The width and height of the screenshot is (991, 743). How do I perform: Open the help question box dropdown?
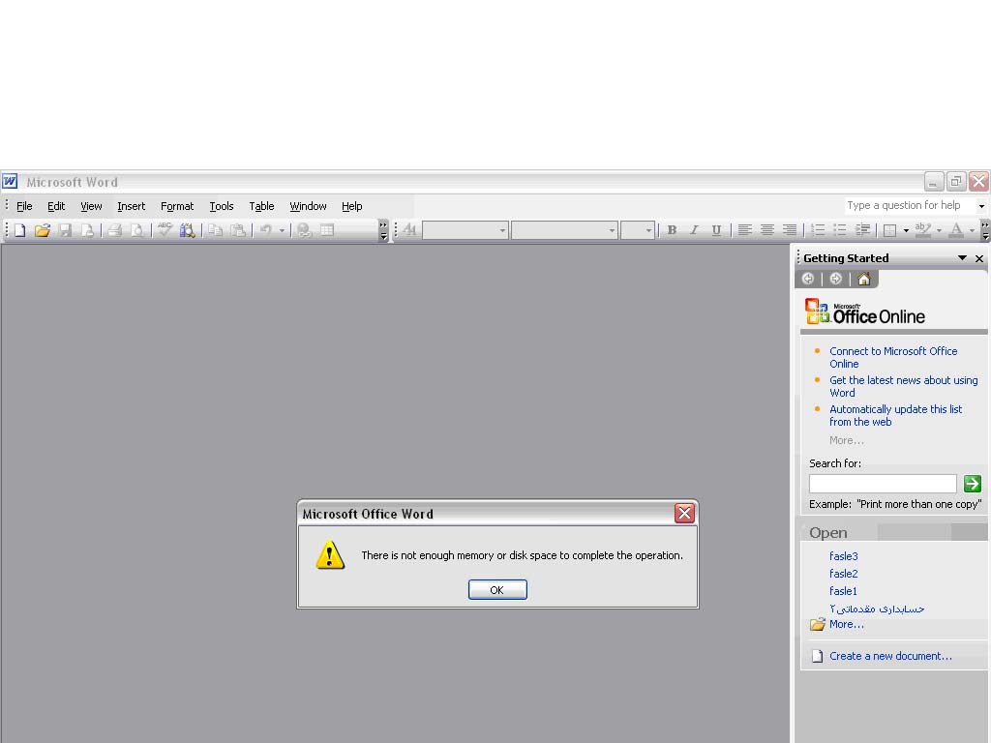coord(981,206)
